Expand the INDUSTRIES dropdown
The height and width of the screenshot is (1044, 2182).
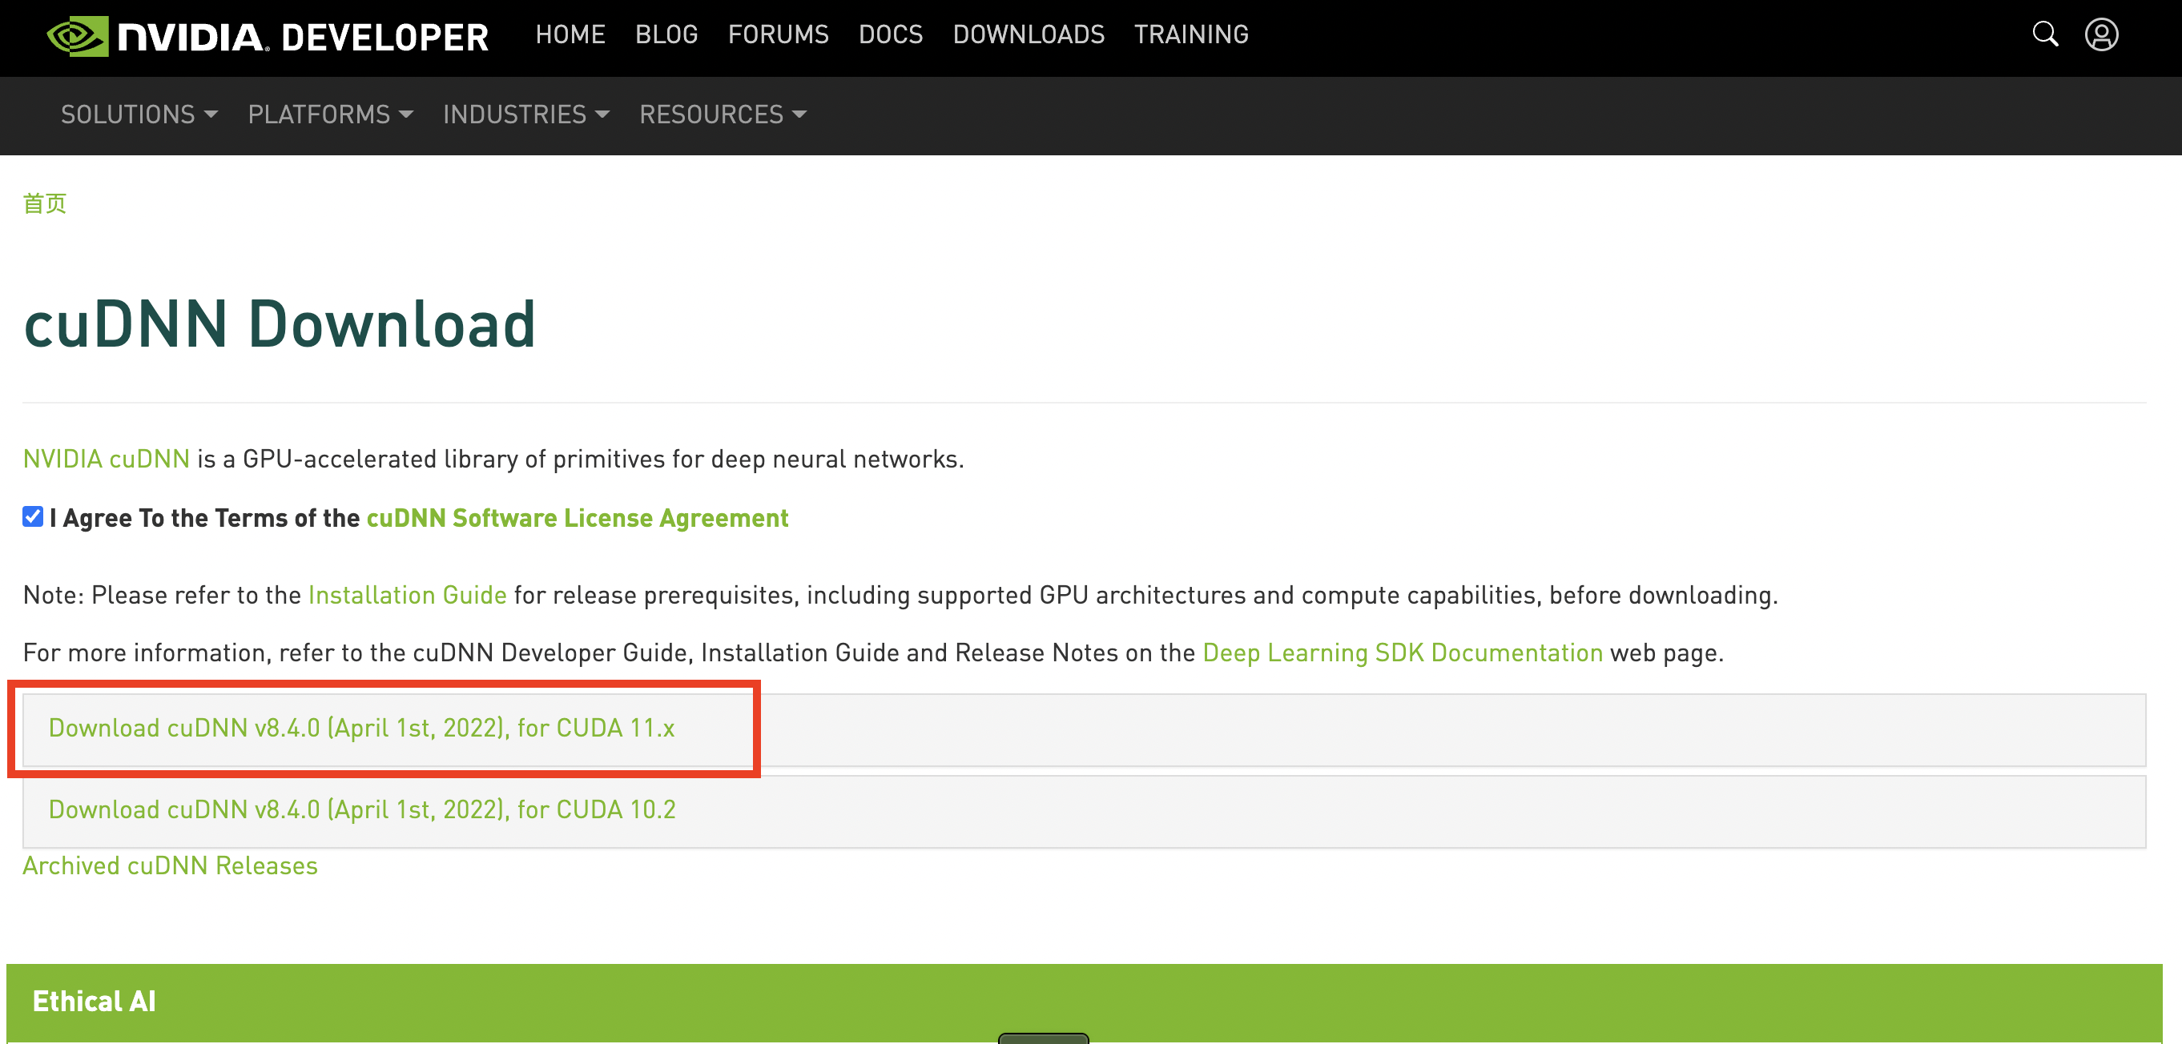[x=526, y=114]
